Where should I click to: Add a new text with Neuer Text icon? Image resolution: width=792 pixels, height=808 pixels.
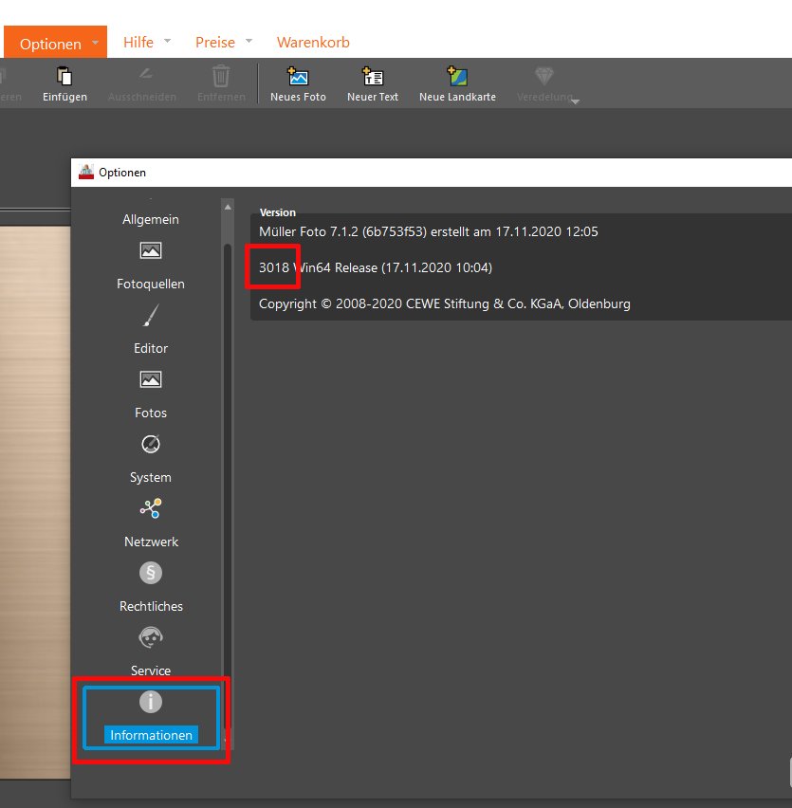[x=373, y=76]
